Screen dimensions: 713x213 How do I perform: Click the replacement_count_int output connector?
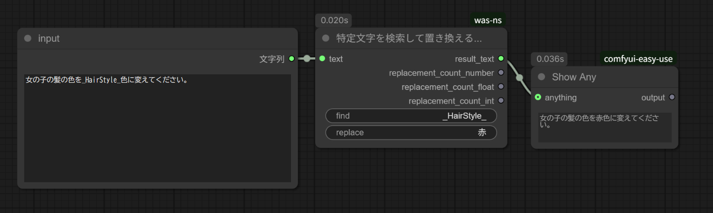pyautogui.click(x=501, y=101)
